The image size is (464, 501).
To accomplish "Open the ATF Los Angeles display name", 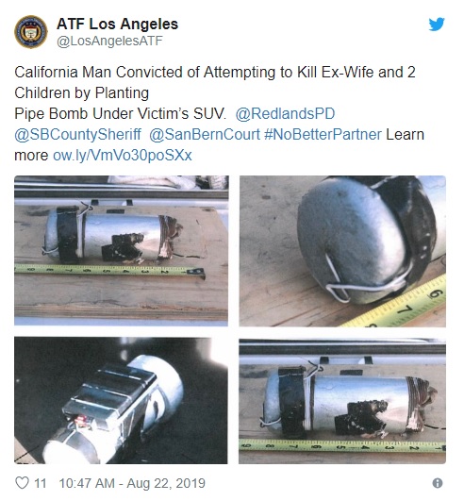I will 117,24.
